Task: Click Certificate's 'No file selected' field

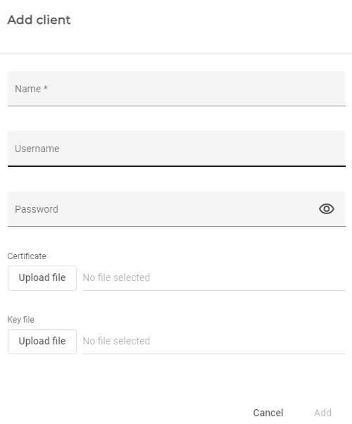Action: pos(214,278)
